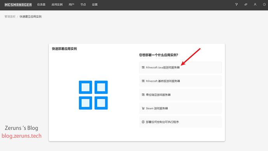Open the 应用实例 menu
The width and height of the screenshot is (268, 151).
(57, 5)
